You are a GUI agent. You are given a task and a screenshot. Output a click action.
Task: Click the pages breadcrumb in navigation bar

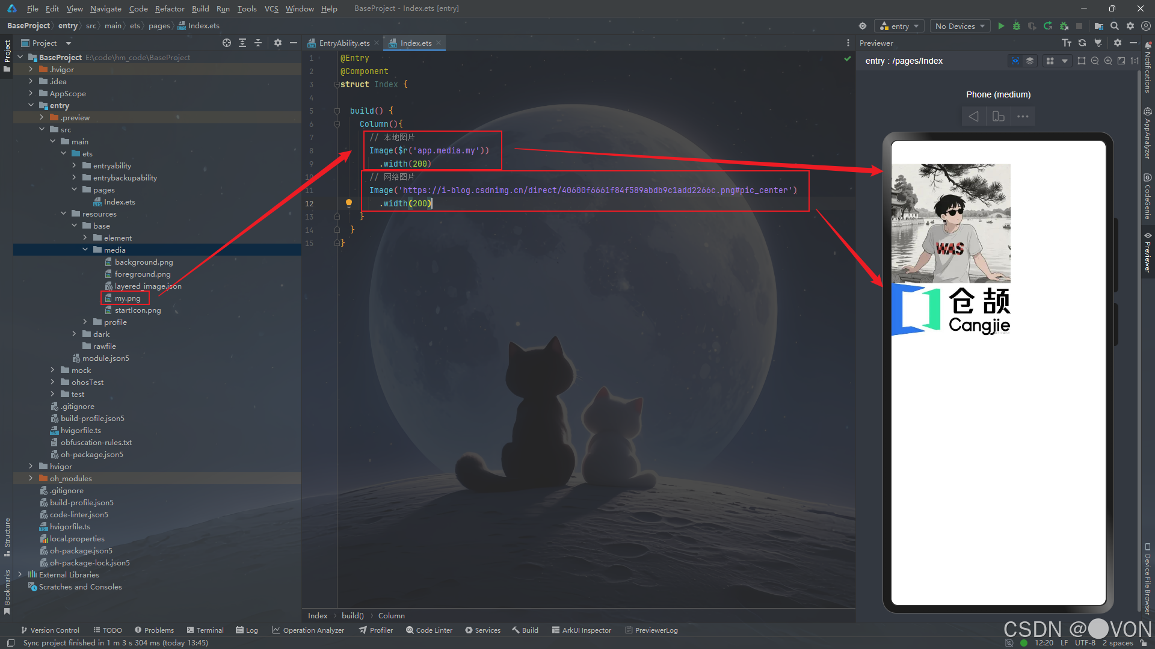pos(159,26)
